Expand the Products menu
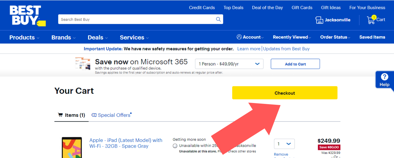The image size is (394, 158). tap(24, 37)
